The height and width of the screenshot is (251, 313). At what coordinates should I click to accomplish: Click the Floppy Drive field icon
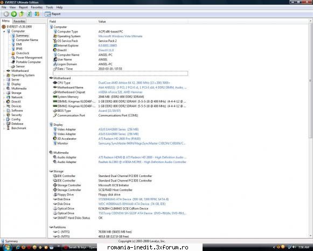click(55, 194)
